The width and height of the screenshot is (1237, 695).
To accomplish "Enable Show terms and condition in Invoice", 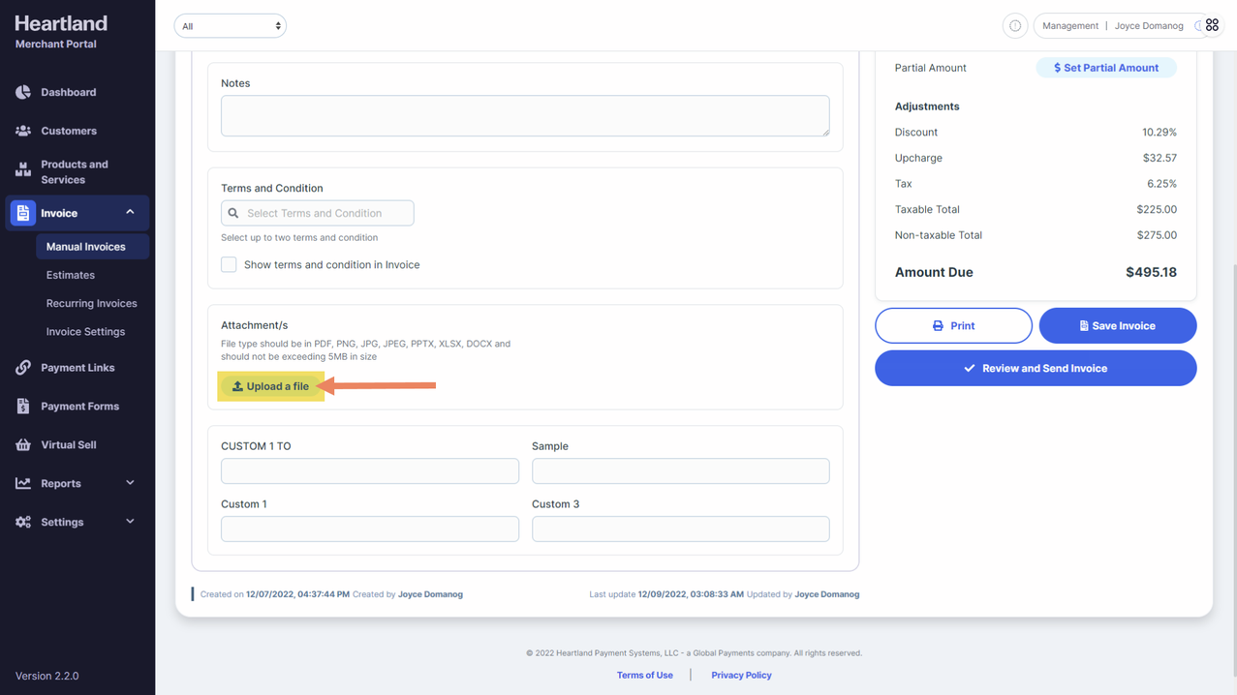I will tap(229, 264).
